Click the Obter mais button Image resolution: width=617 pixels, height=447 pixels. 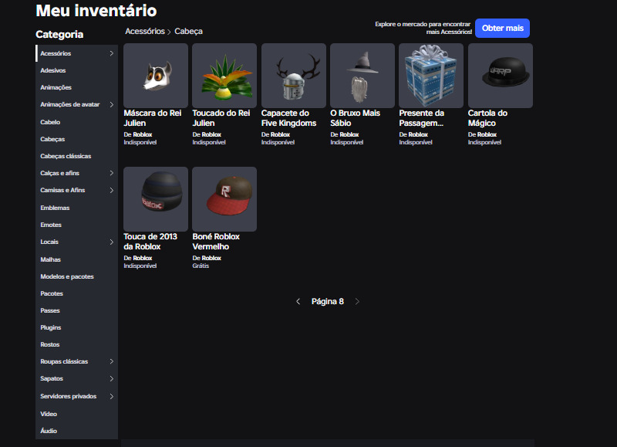click(x=503, y=29)
